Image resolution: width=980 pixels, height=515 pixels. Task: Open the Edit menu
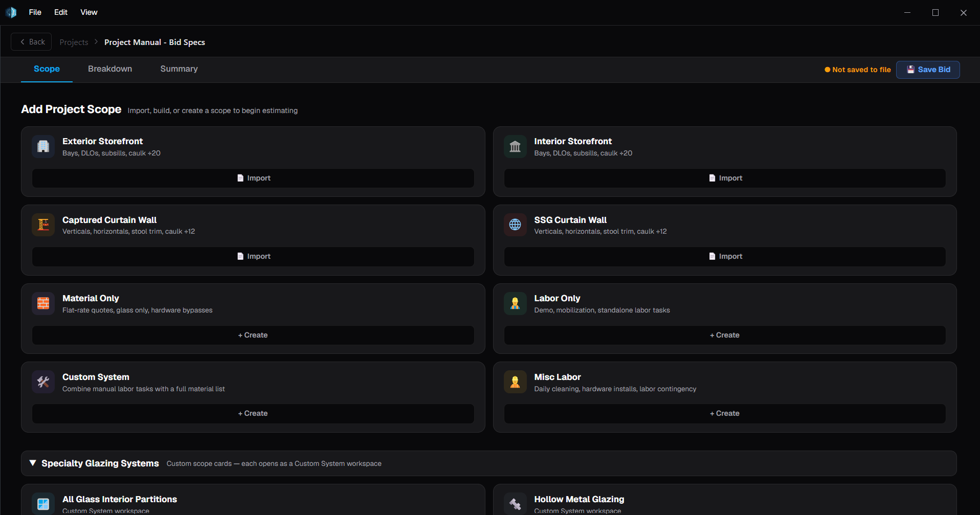(61, 12)
